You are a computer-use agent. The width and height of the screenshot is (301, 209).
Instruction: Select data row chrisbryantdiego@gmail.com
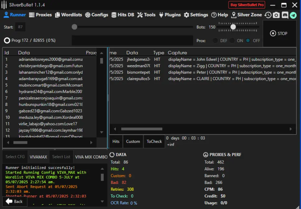pyautogui.click(x=49, y=66)
